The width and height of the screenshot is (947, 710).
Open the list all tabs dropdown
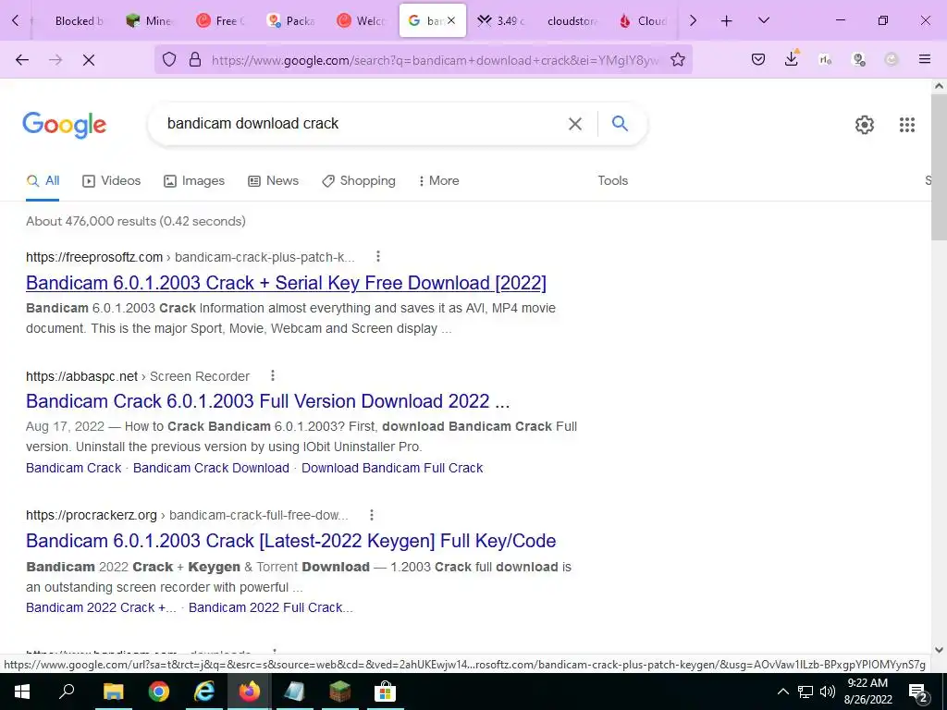(763, 20)
